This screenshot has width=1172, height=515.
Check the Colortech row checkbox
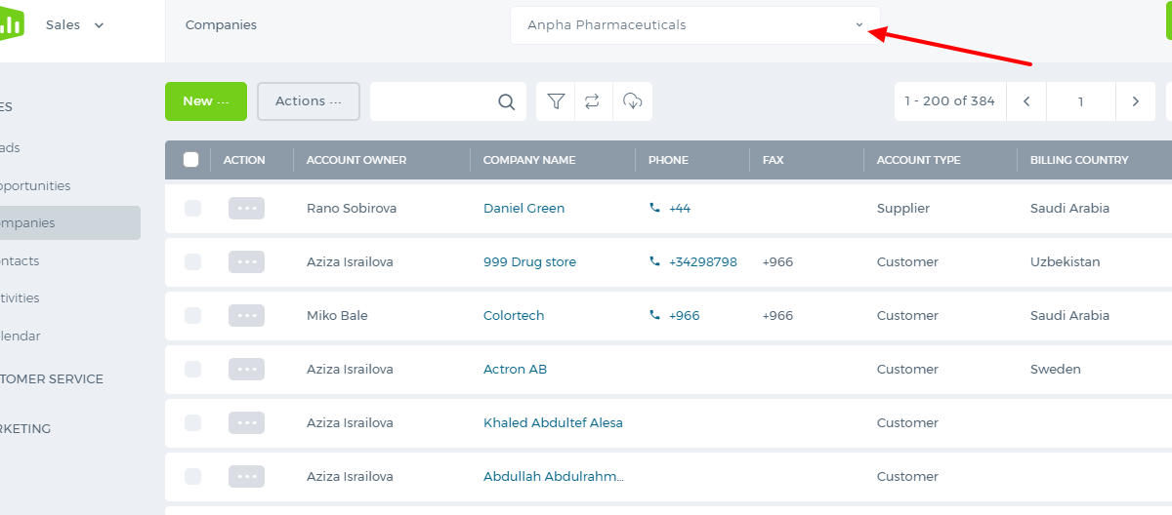tap(192, 315)
